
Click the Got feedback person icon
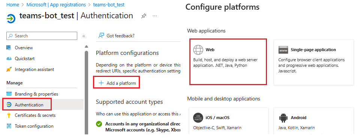pos(101,35)
